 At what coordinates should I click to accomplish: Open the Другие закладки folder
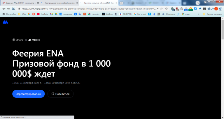212,14
